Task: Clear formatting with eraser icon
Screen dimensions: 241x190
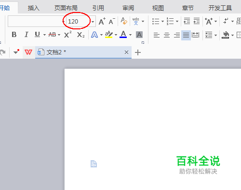Action: (x=124, y=21)
